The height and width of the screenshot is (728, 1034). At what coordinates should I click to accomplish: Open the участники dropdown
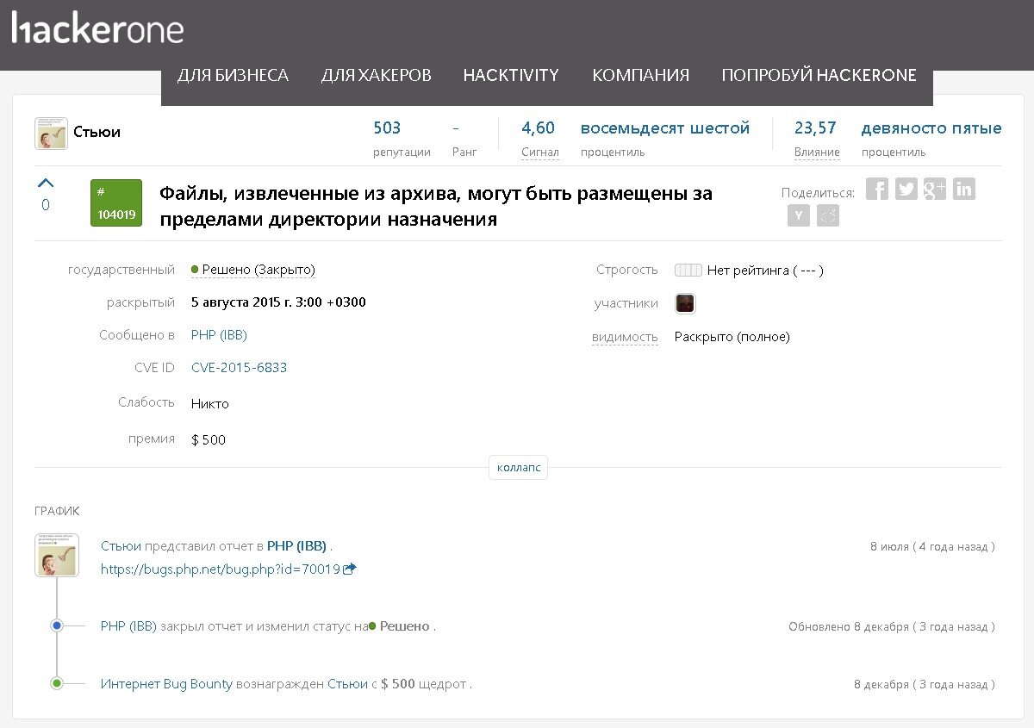pos(626,303)
